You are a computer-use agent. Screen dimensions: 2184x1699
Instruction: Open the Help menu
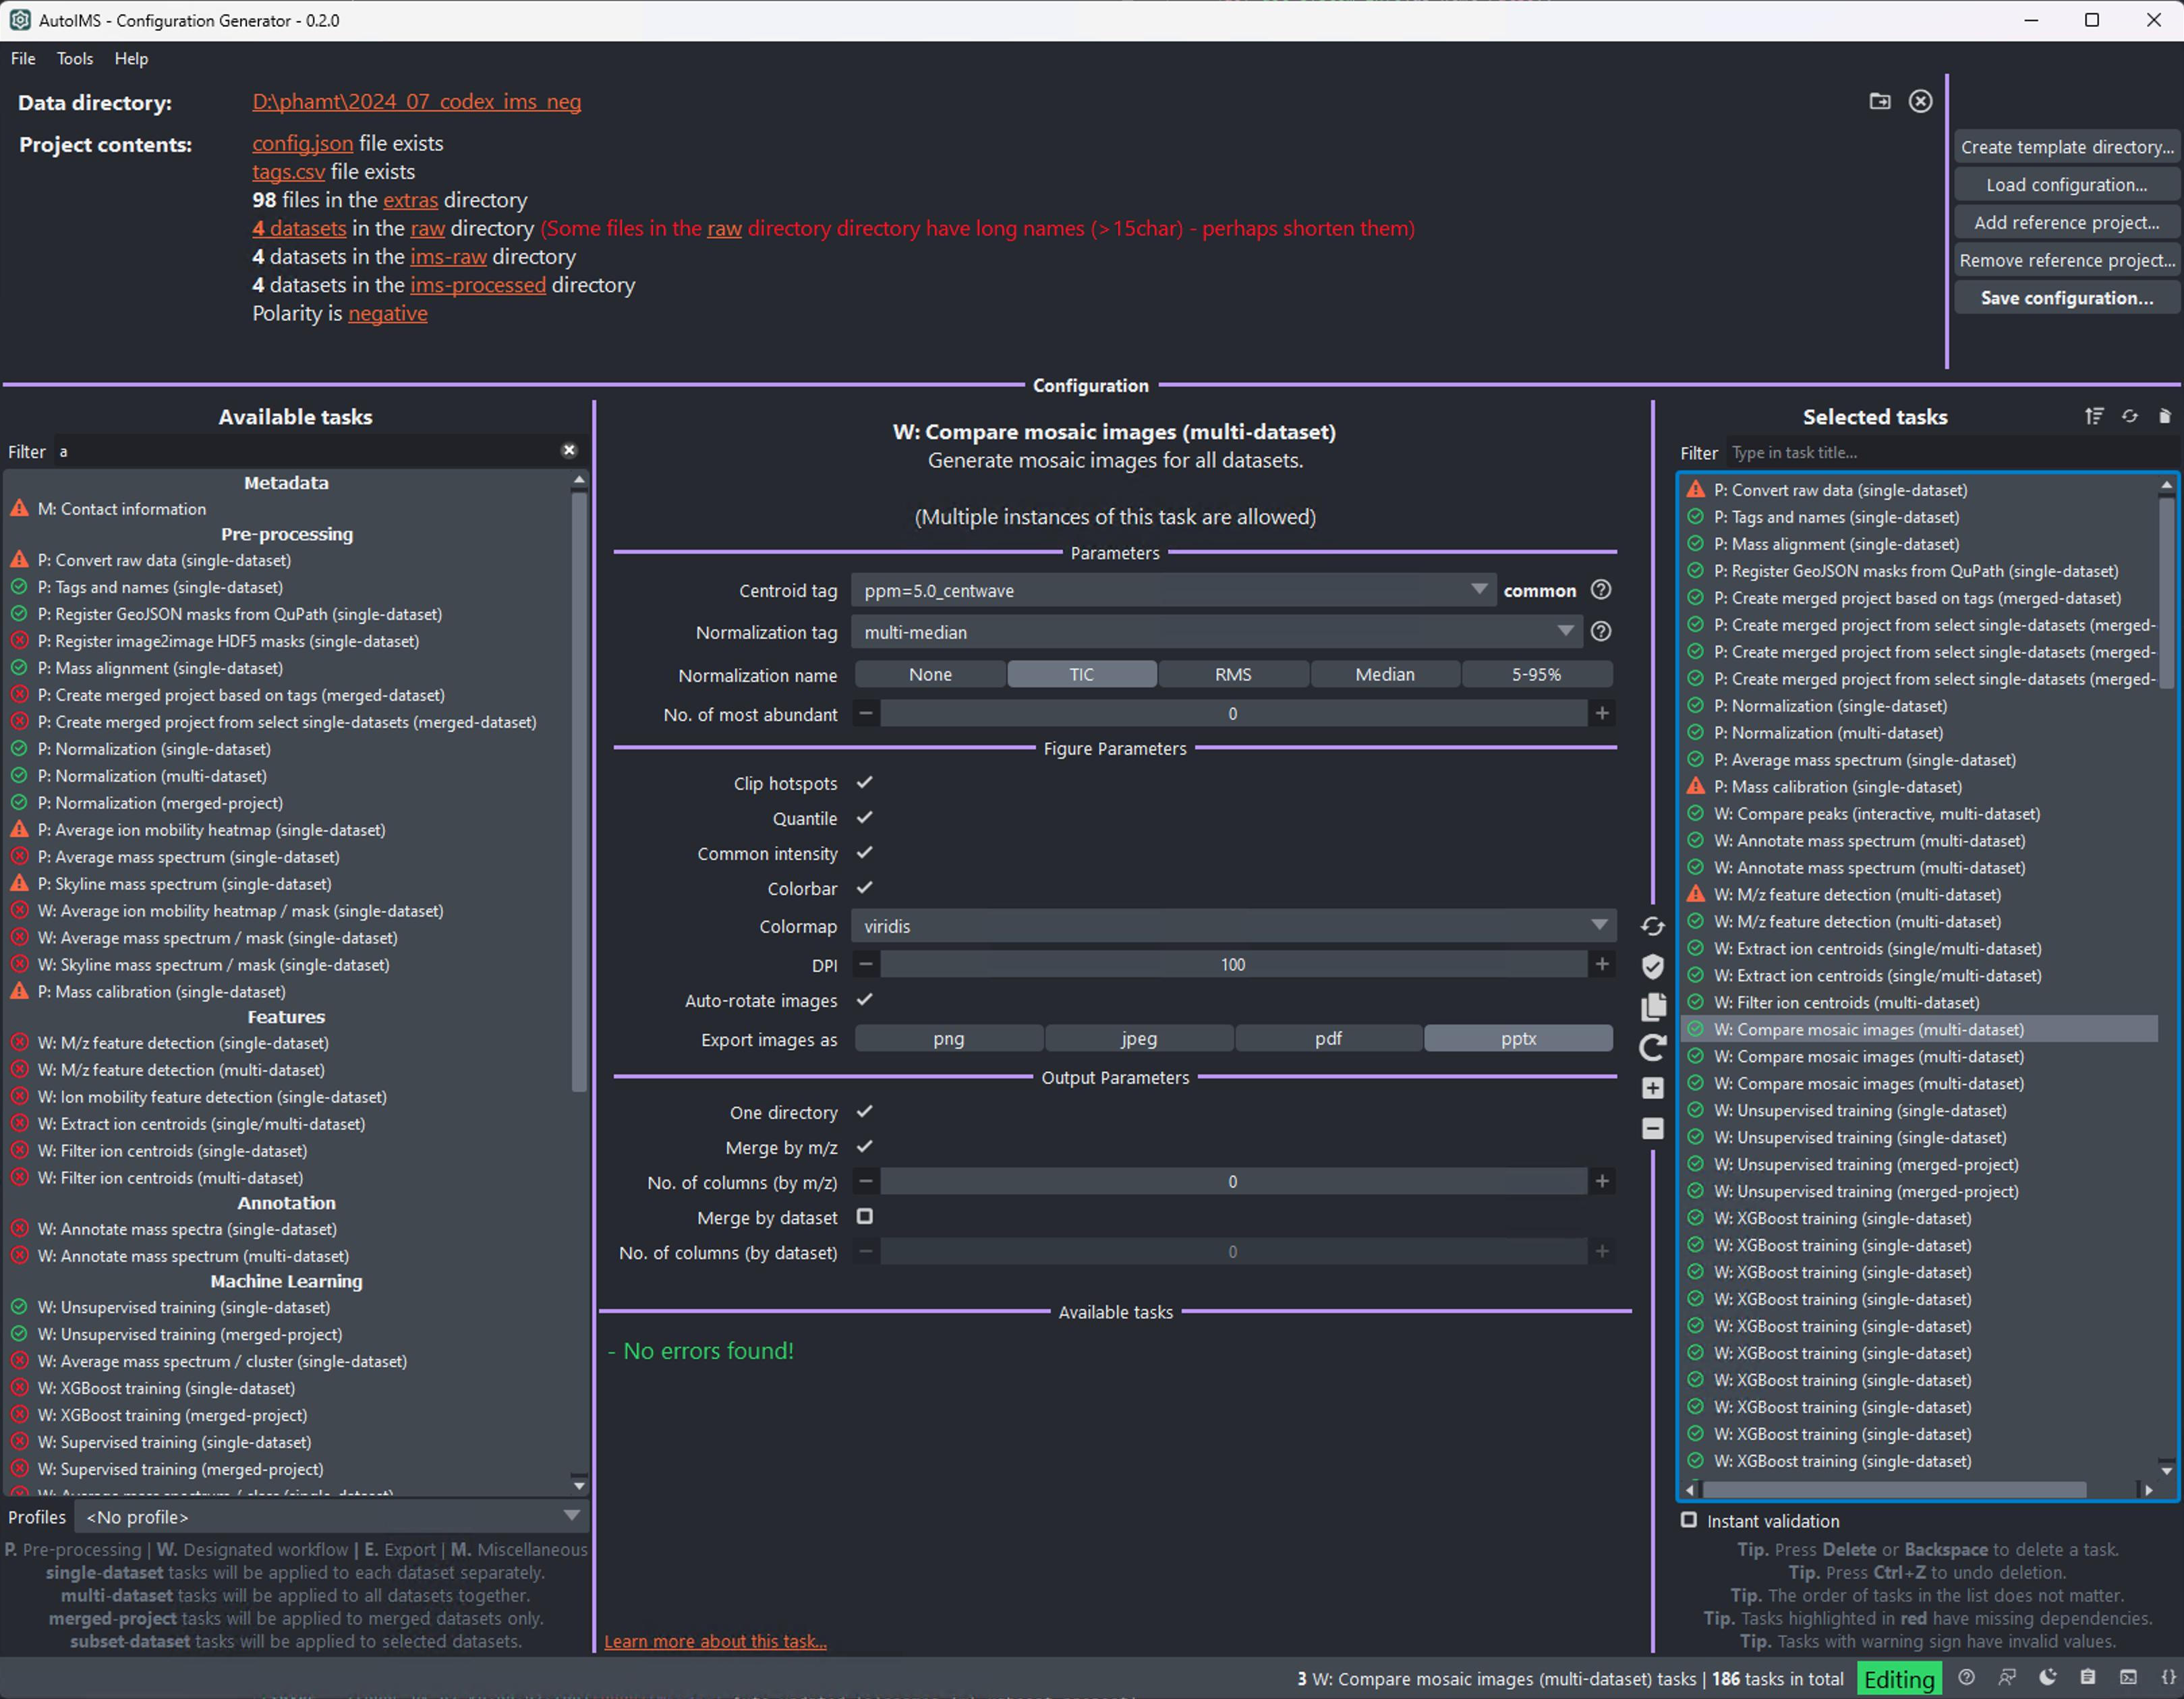pyautogui.click(x=131, y=58)
